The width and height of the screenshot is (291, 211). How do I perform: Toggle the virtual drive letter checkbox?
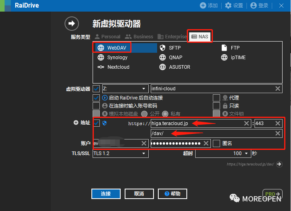click(x=96, y=89)
